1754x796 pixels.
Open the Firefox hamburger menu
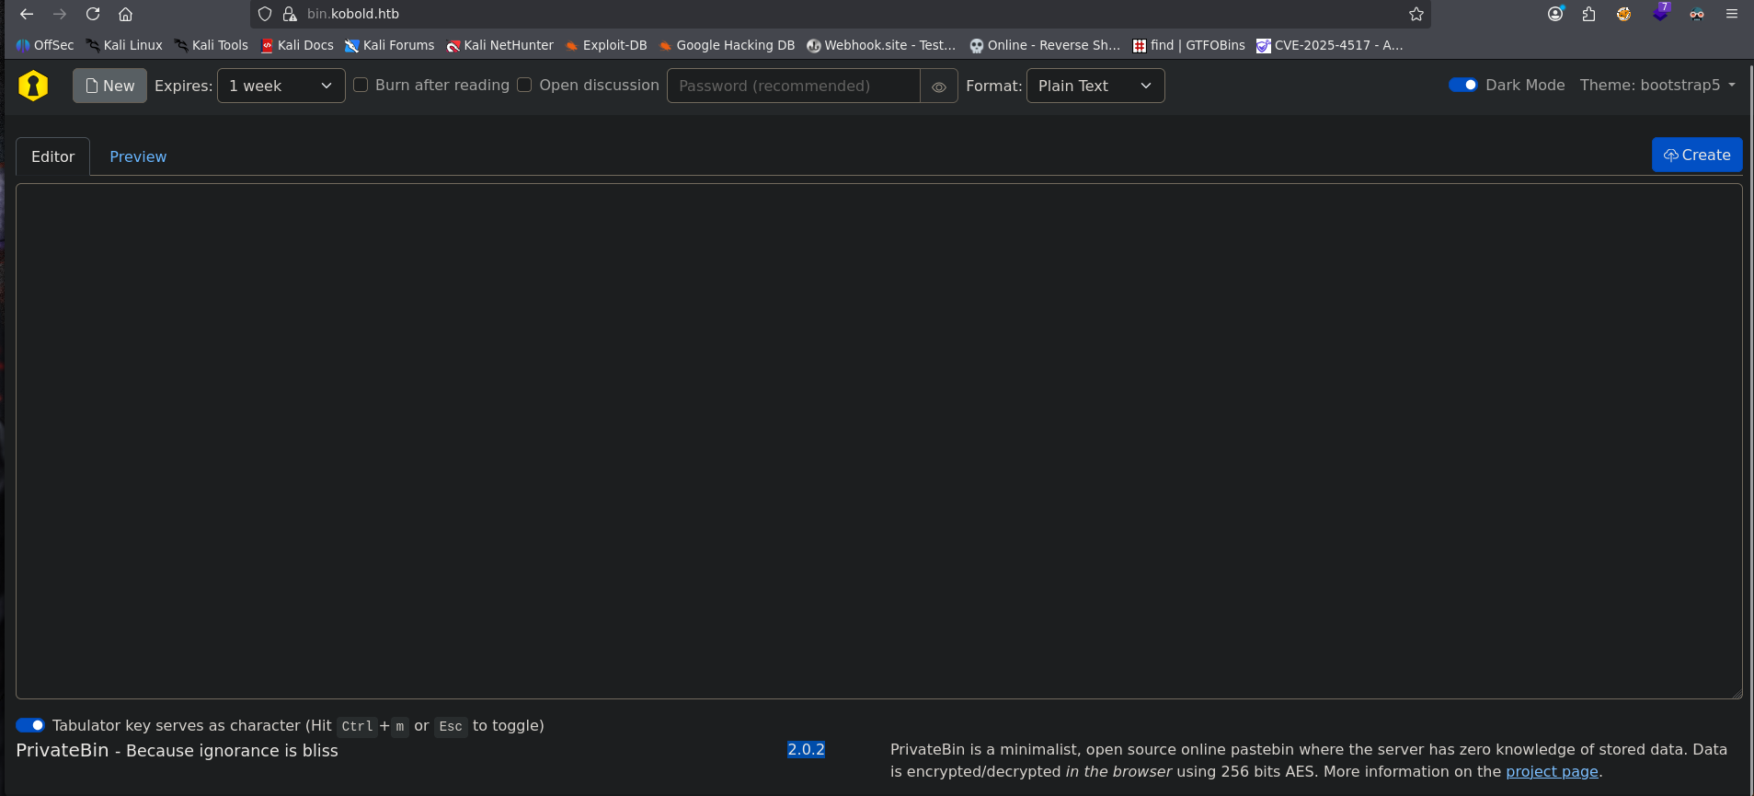coord(1732,14)
